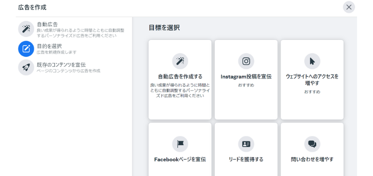Pick the Instagram投稿を宣伝 goal title
Viewport: 373px width, 176px height.
246,77
